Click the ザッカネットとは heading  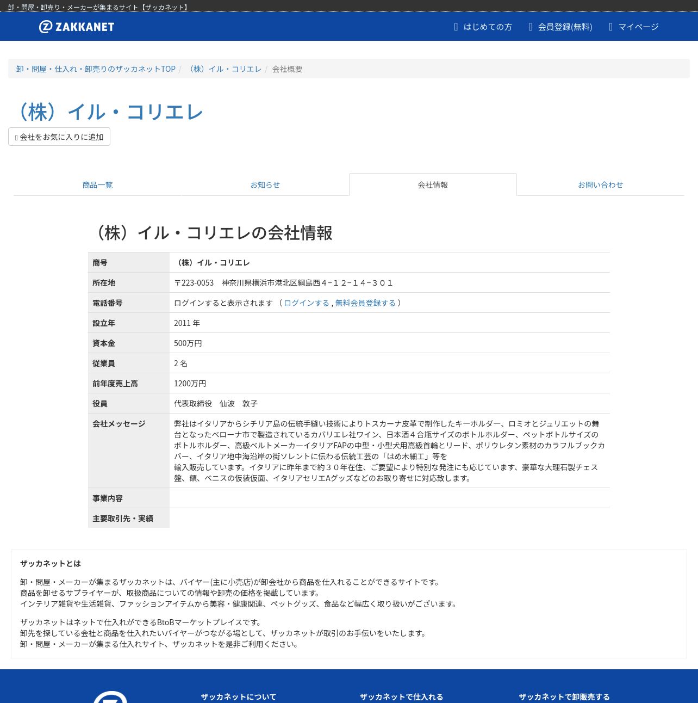point(51,564)
